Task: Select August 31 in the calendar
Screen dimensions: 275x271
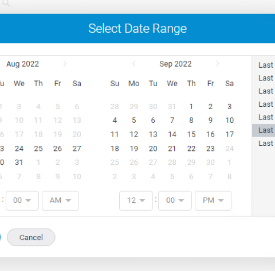Action: (19, 162)
